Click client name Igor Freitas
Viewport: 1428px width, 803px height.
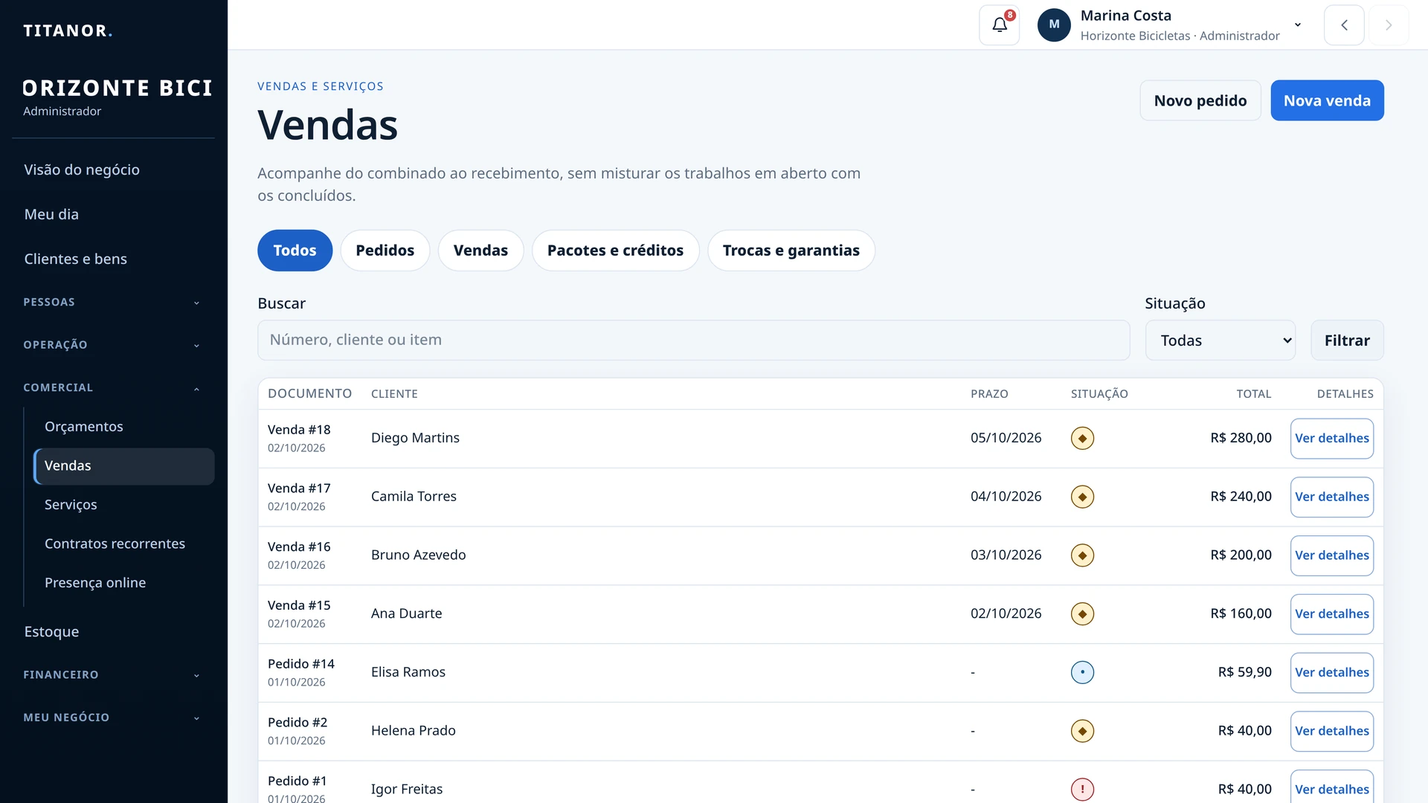tap(406, 790)
